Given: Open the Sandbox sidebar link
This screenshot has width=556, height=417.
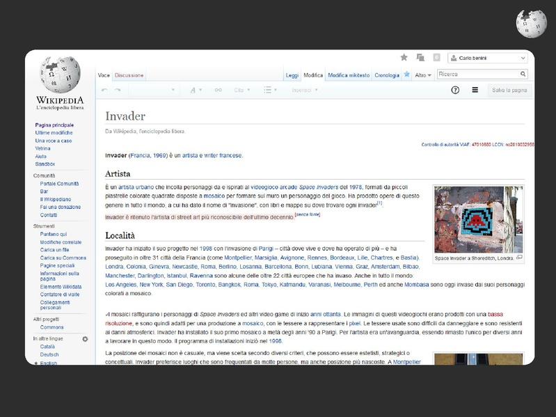Looking at the screenshot, I should [x=45, y=164].
